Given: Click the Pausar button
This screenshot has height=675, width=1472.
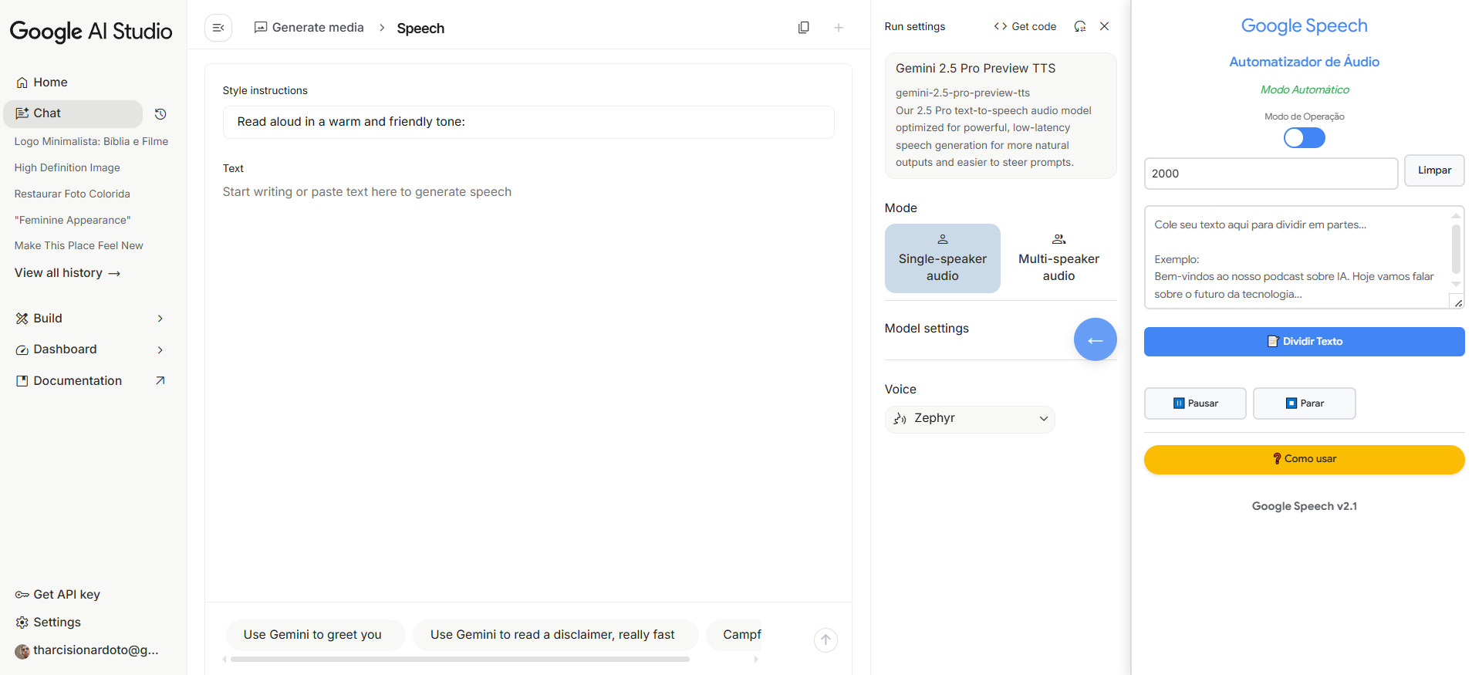Looking at the screenshot, I should coord(1195,403).
